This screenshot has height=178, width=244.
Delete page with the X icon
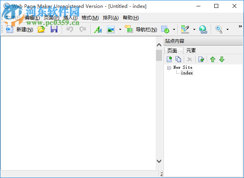coord(189,59)
